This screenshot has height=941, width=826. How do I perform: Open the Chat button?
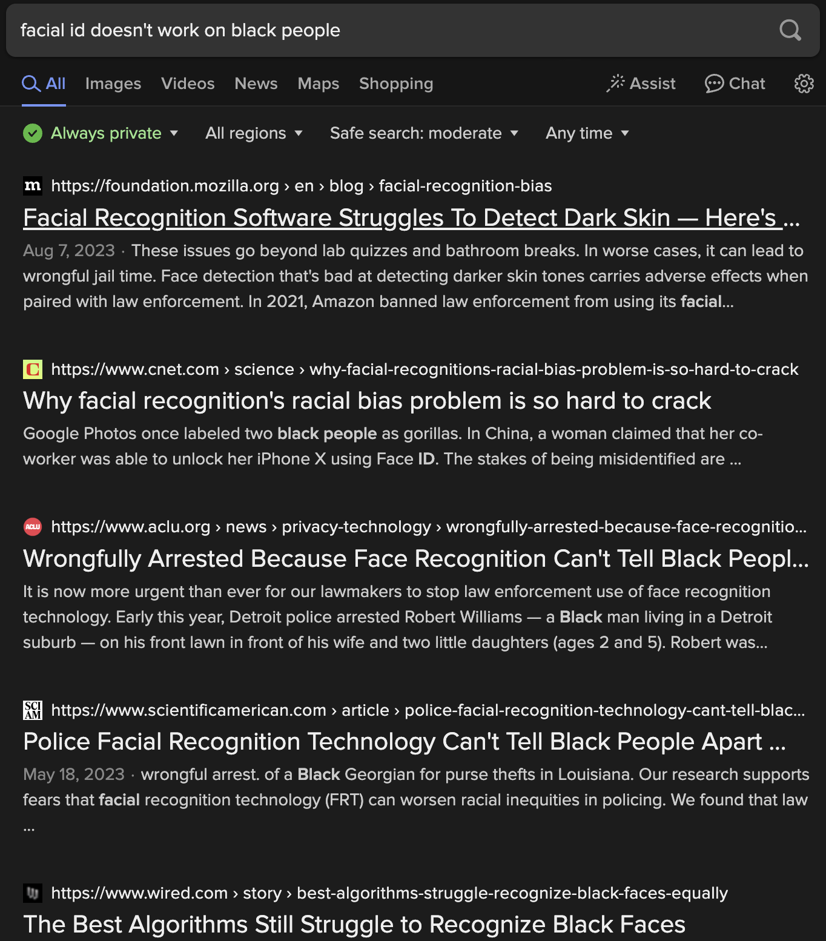coord(735,84)
